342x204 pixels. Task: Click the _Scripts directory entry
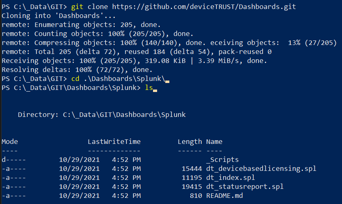[x=222, y=159]
